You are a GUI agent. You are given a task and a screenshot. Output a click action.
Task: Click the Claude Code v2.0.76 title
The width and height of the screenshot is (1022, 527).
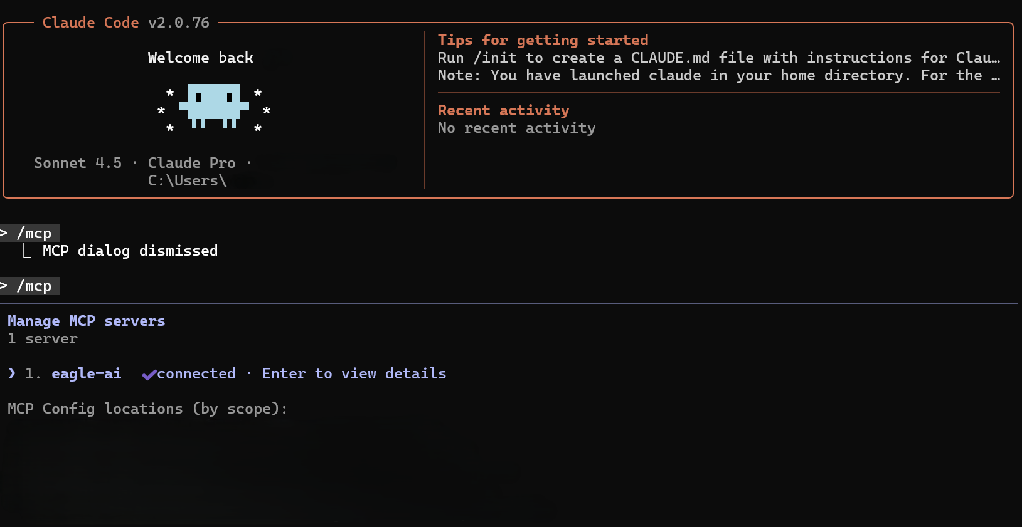click(x=126, y=23)
